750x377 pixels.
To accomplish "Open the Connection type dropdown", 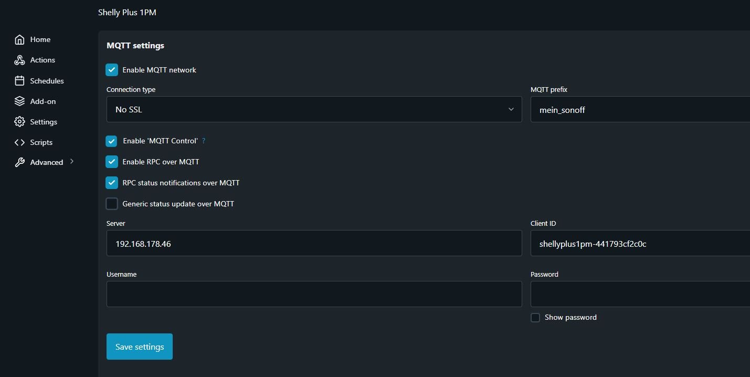I will click(x=314, y=109).
